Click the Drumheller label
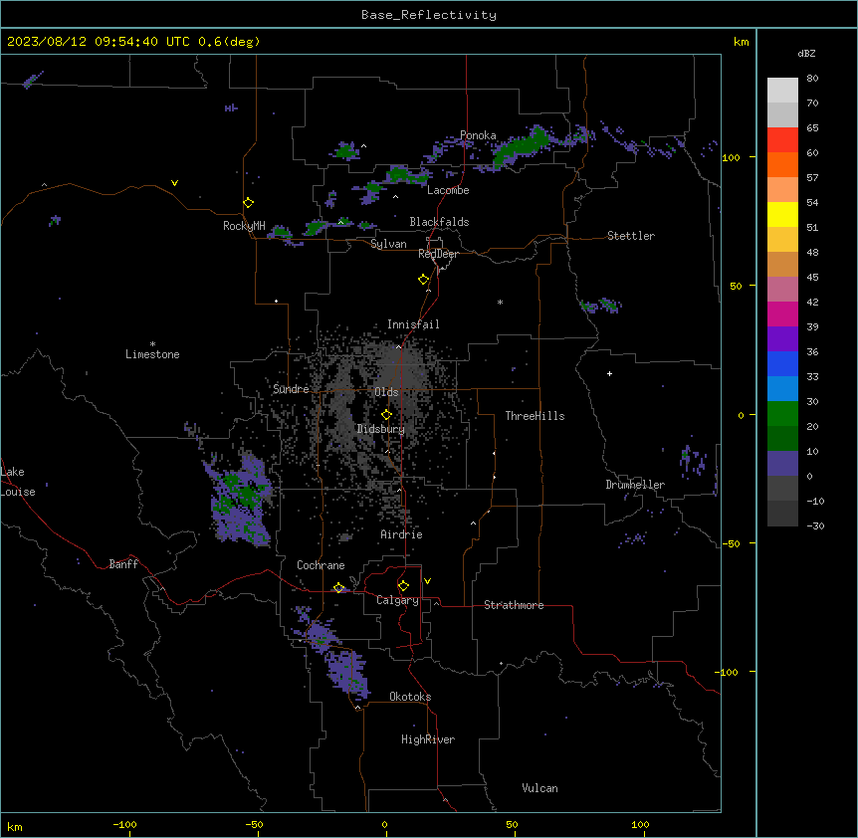Image resolution: width=858 pixels, height=838 pixels. 635,485
